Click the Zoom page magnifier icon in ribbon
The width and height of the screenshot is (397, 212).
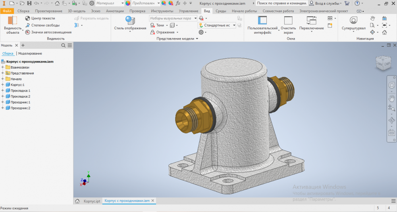pos(372,25)
